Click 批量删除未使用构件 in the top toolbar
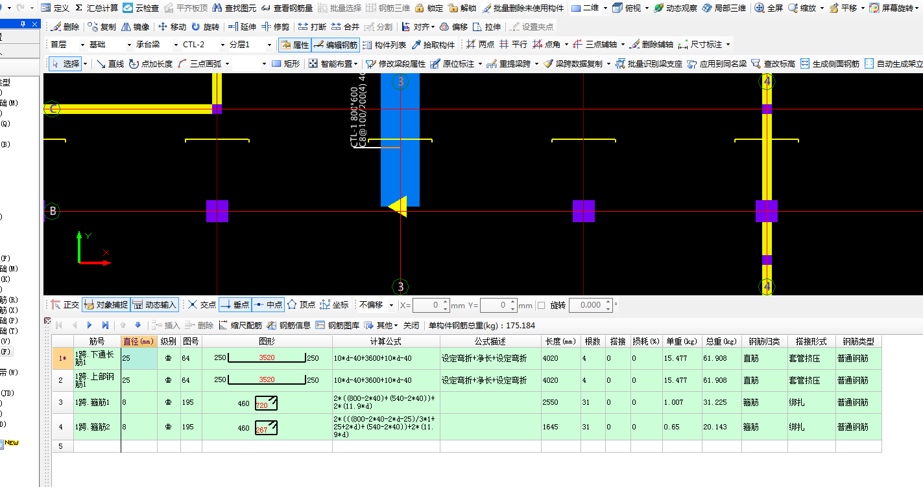 coord(522,8)
